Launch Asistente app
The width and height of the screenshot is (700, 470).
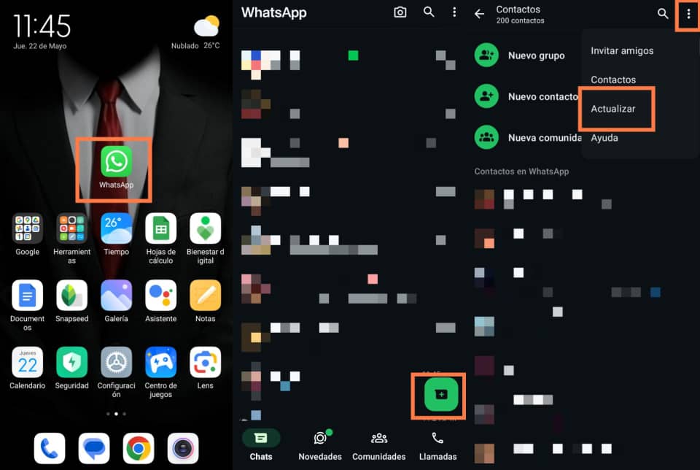(x=160, y=296)
